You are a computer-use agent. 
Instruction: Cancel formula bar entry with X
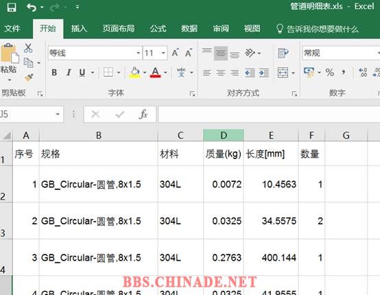(95, 114)
